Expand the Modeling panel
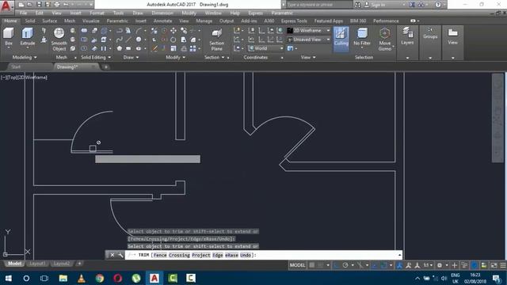 tap(25, 57)
